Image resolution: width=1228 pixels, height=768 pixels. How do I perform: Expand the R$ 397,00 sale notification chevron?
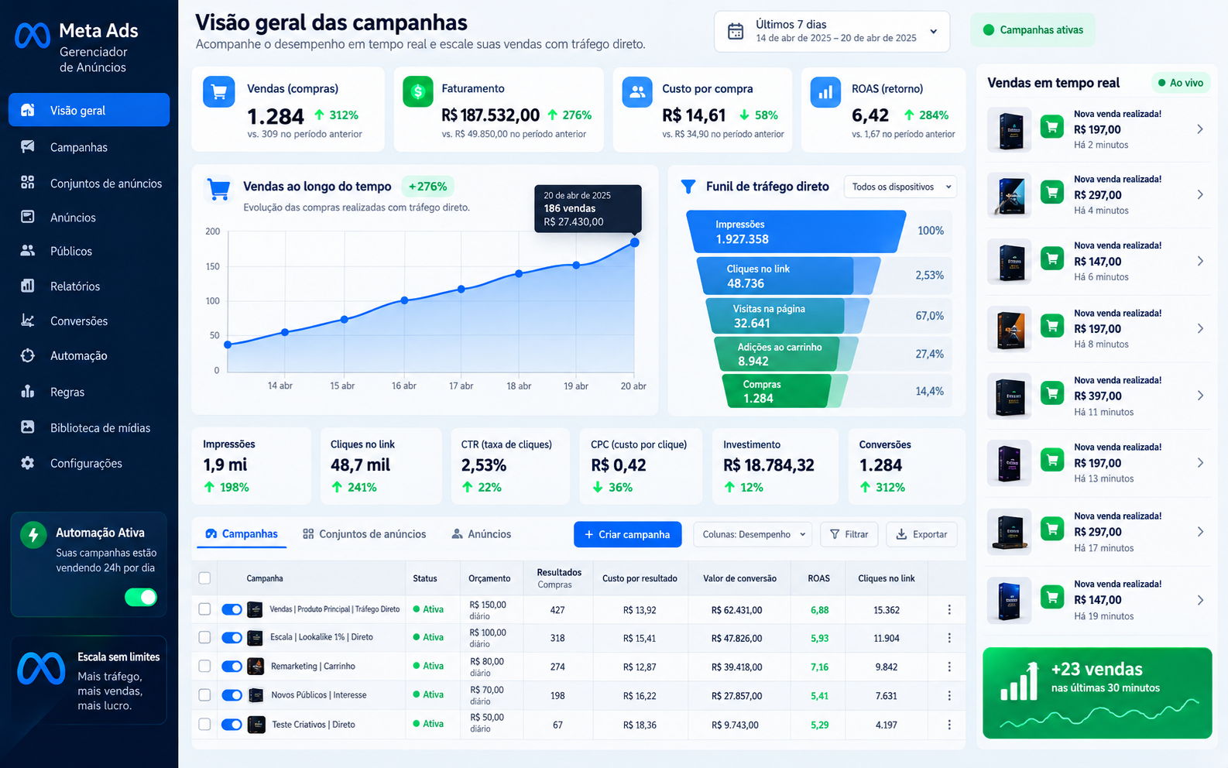pyautogui.click(x=1200, y=396)
